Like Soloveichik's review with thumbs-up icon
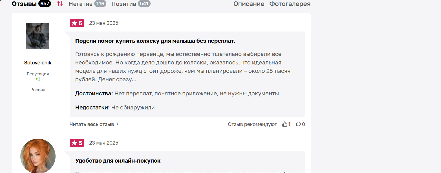441x173 pixels. click(285, 124)
